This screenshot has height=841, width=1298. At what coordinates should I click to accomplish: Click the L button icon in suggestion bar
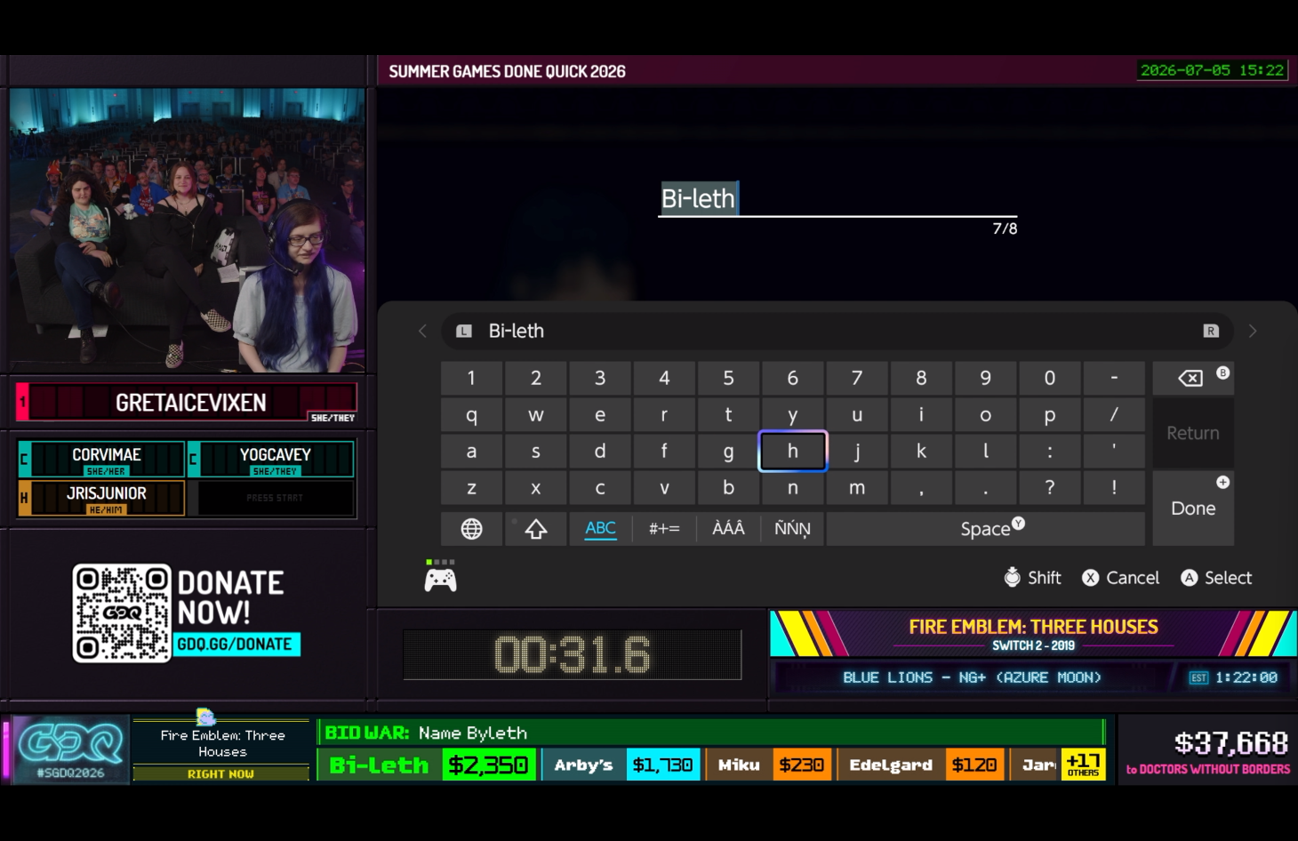pos(464,331)
